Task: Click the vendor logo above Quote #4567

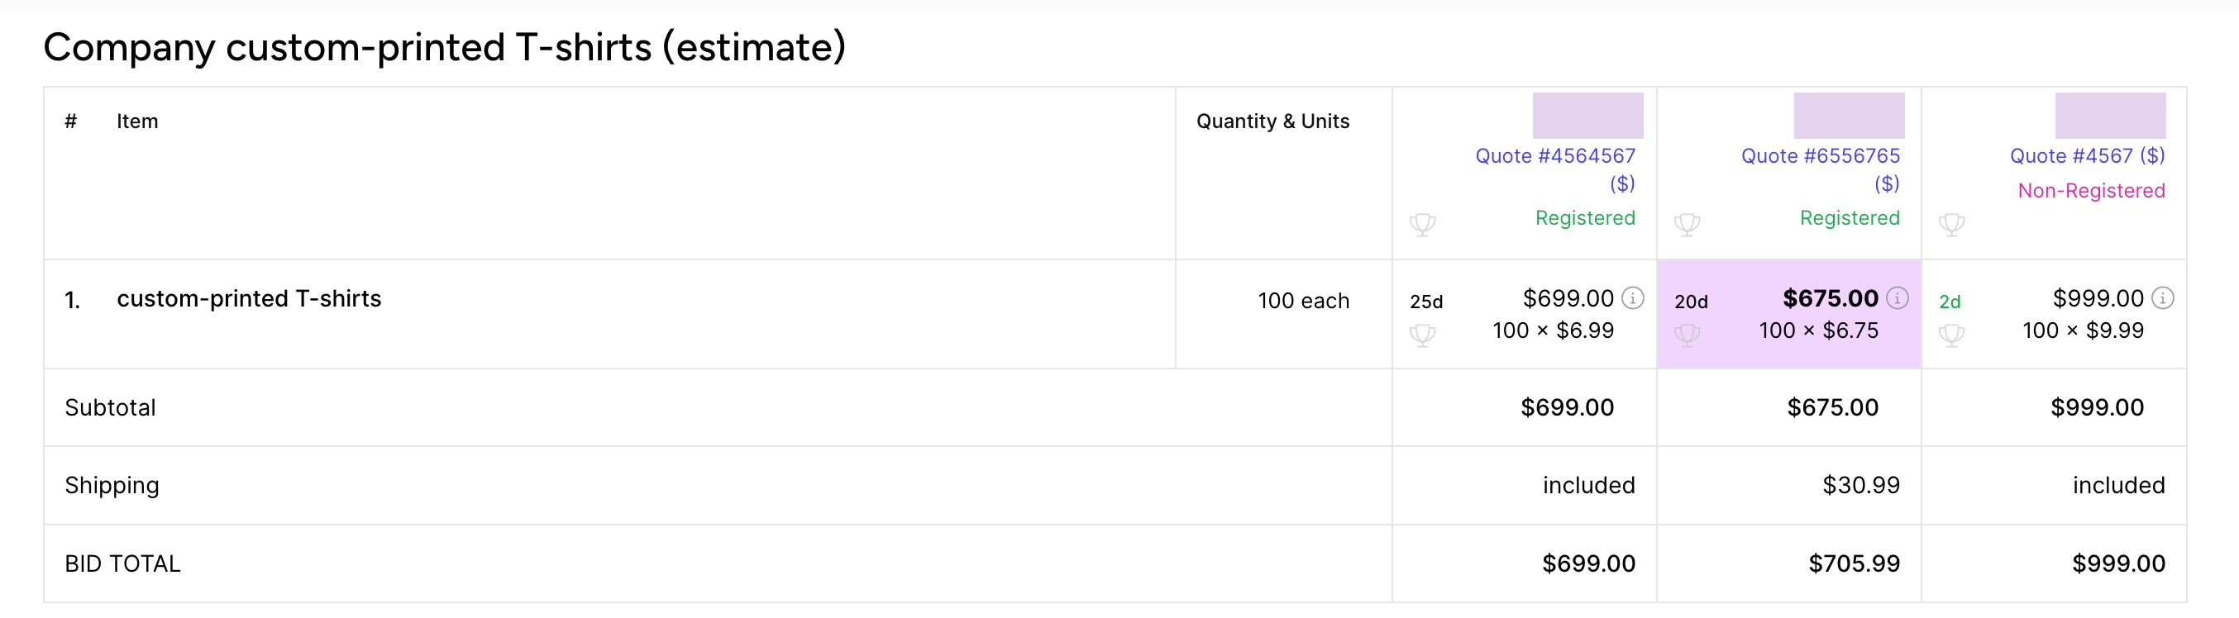Action: click(2109, 116)
